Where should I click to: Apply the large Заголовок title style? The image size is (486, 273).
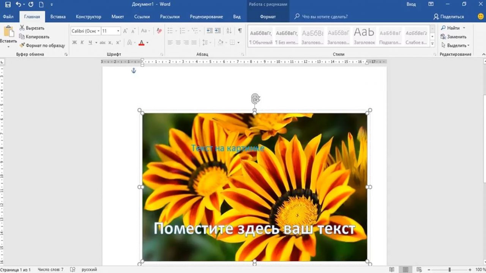coord(364,36)
